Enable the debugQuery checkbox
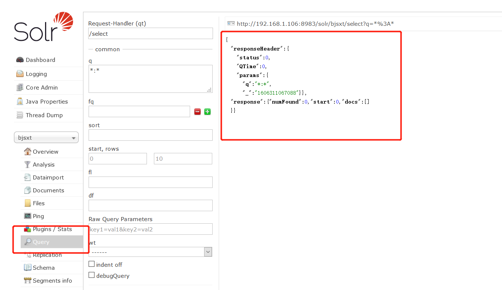502x290 pixels. click(92, 275)
